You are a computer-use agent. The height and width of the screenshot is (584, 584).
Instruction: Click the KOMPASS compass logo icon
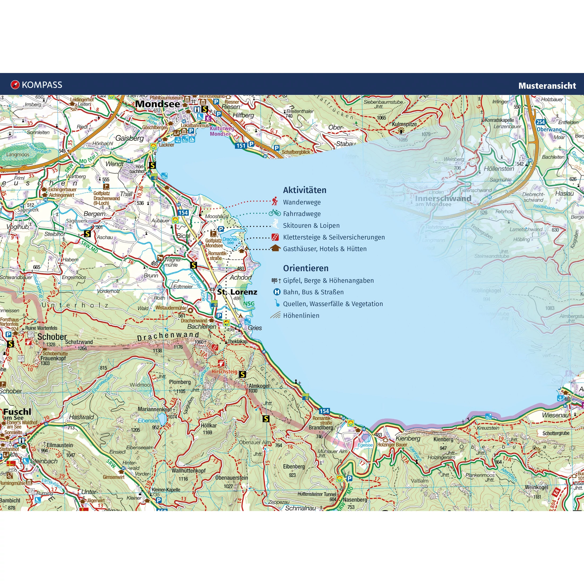(x=15, y=85)
